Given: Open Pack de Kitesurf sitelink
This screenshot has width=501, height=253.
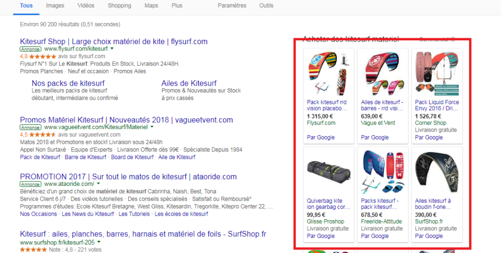Looking at the screenshot, I should (x=40, y=157).
